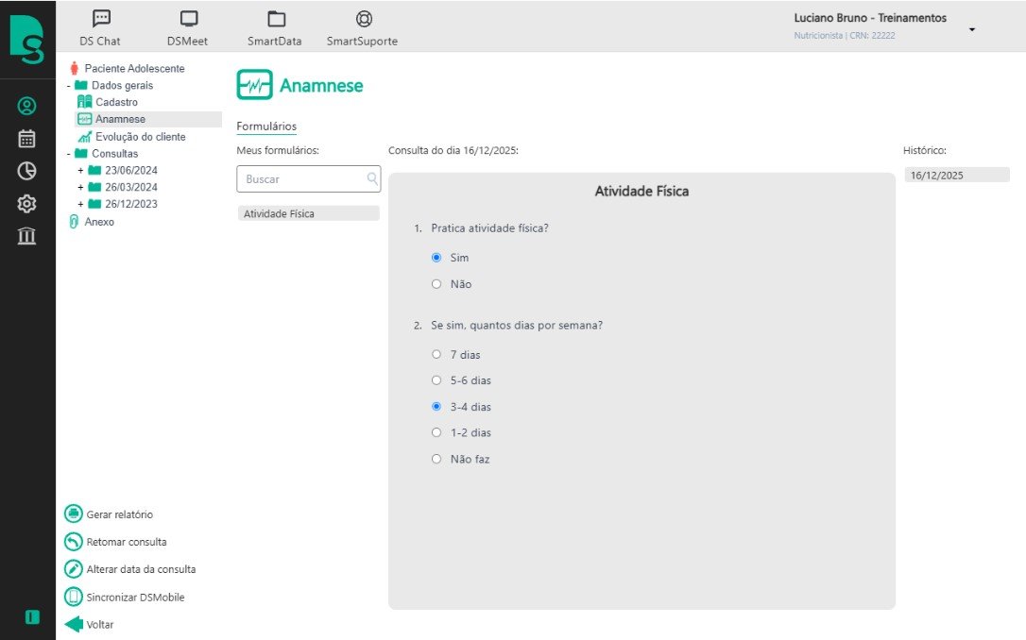This screenshot has width=1026, height=640.
Task: Open the bank building icon
Action: click(x=26, y=235)
